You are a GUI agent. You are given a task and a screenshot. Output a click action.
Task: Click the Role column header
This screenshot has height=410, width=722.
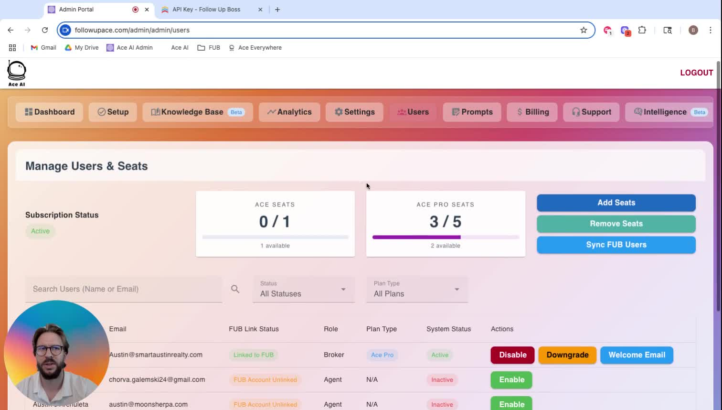coord(331,329)
